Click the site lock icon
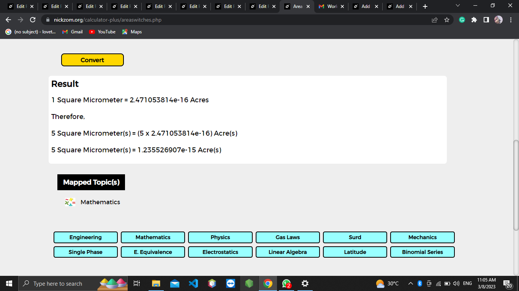This screenshot has height=291, width=519. 48,20
